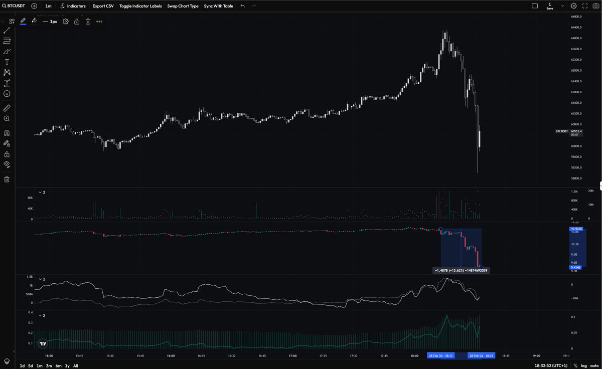This screenshot has height=369, width=602.
Task: Open the emoji sticker tool
Action: point(7,93)
